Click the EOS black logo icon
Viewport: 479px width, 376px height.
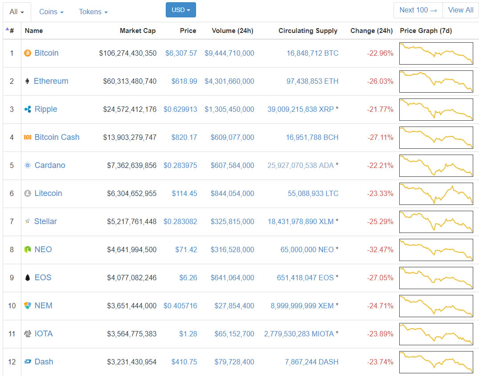[27, 278]
